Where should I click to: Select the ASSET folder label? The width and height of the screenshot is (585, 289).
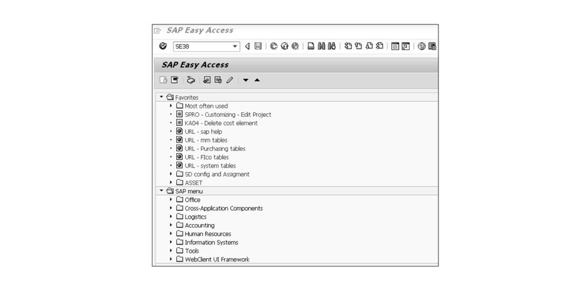[193, 183]
